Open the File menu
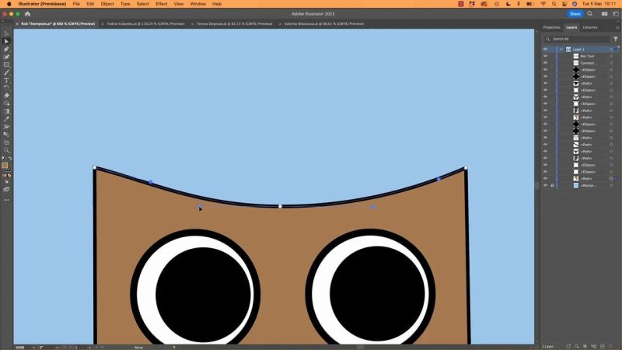 tap(76, 4)
